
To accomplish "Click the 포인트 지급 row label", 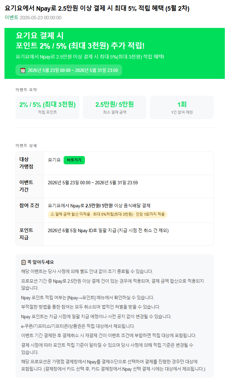I will (x=26, y=234).
